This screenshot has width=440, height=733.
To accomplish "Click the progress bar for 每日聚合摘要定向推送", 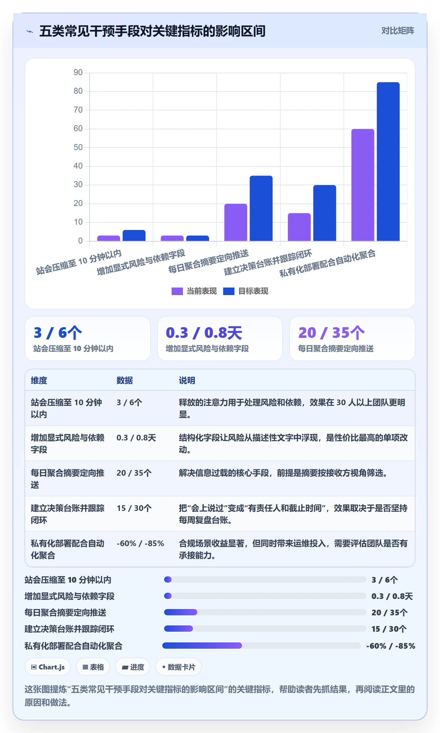I will [265, 612].
